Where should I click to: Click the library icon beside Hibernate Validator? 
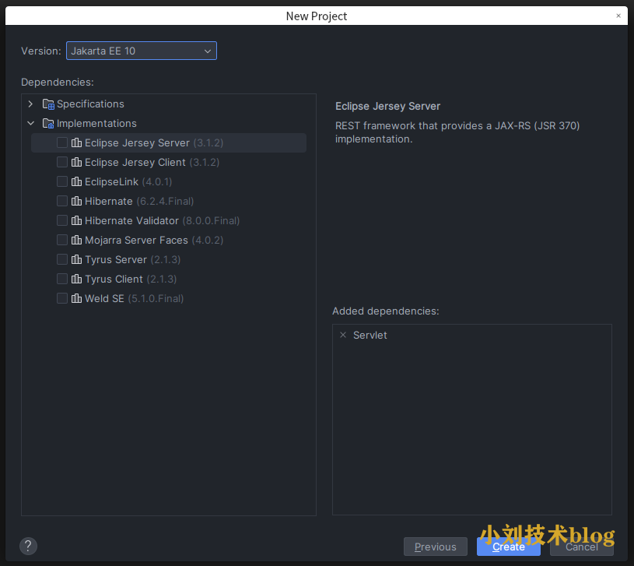coord(76,221)
